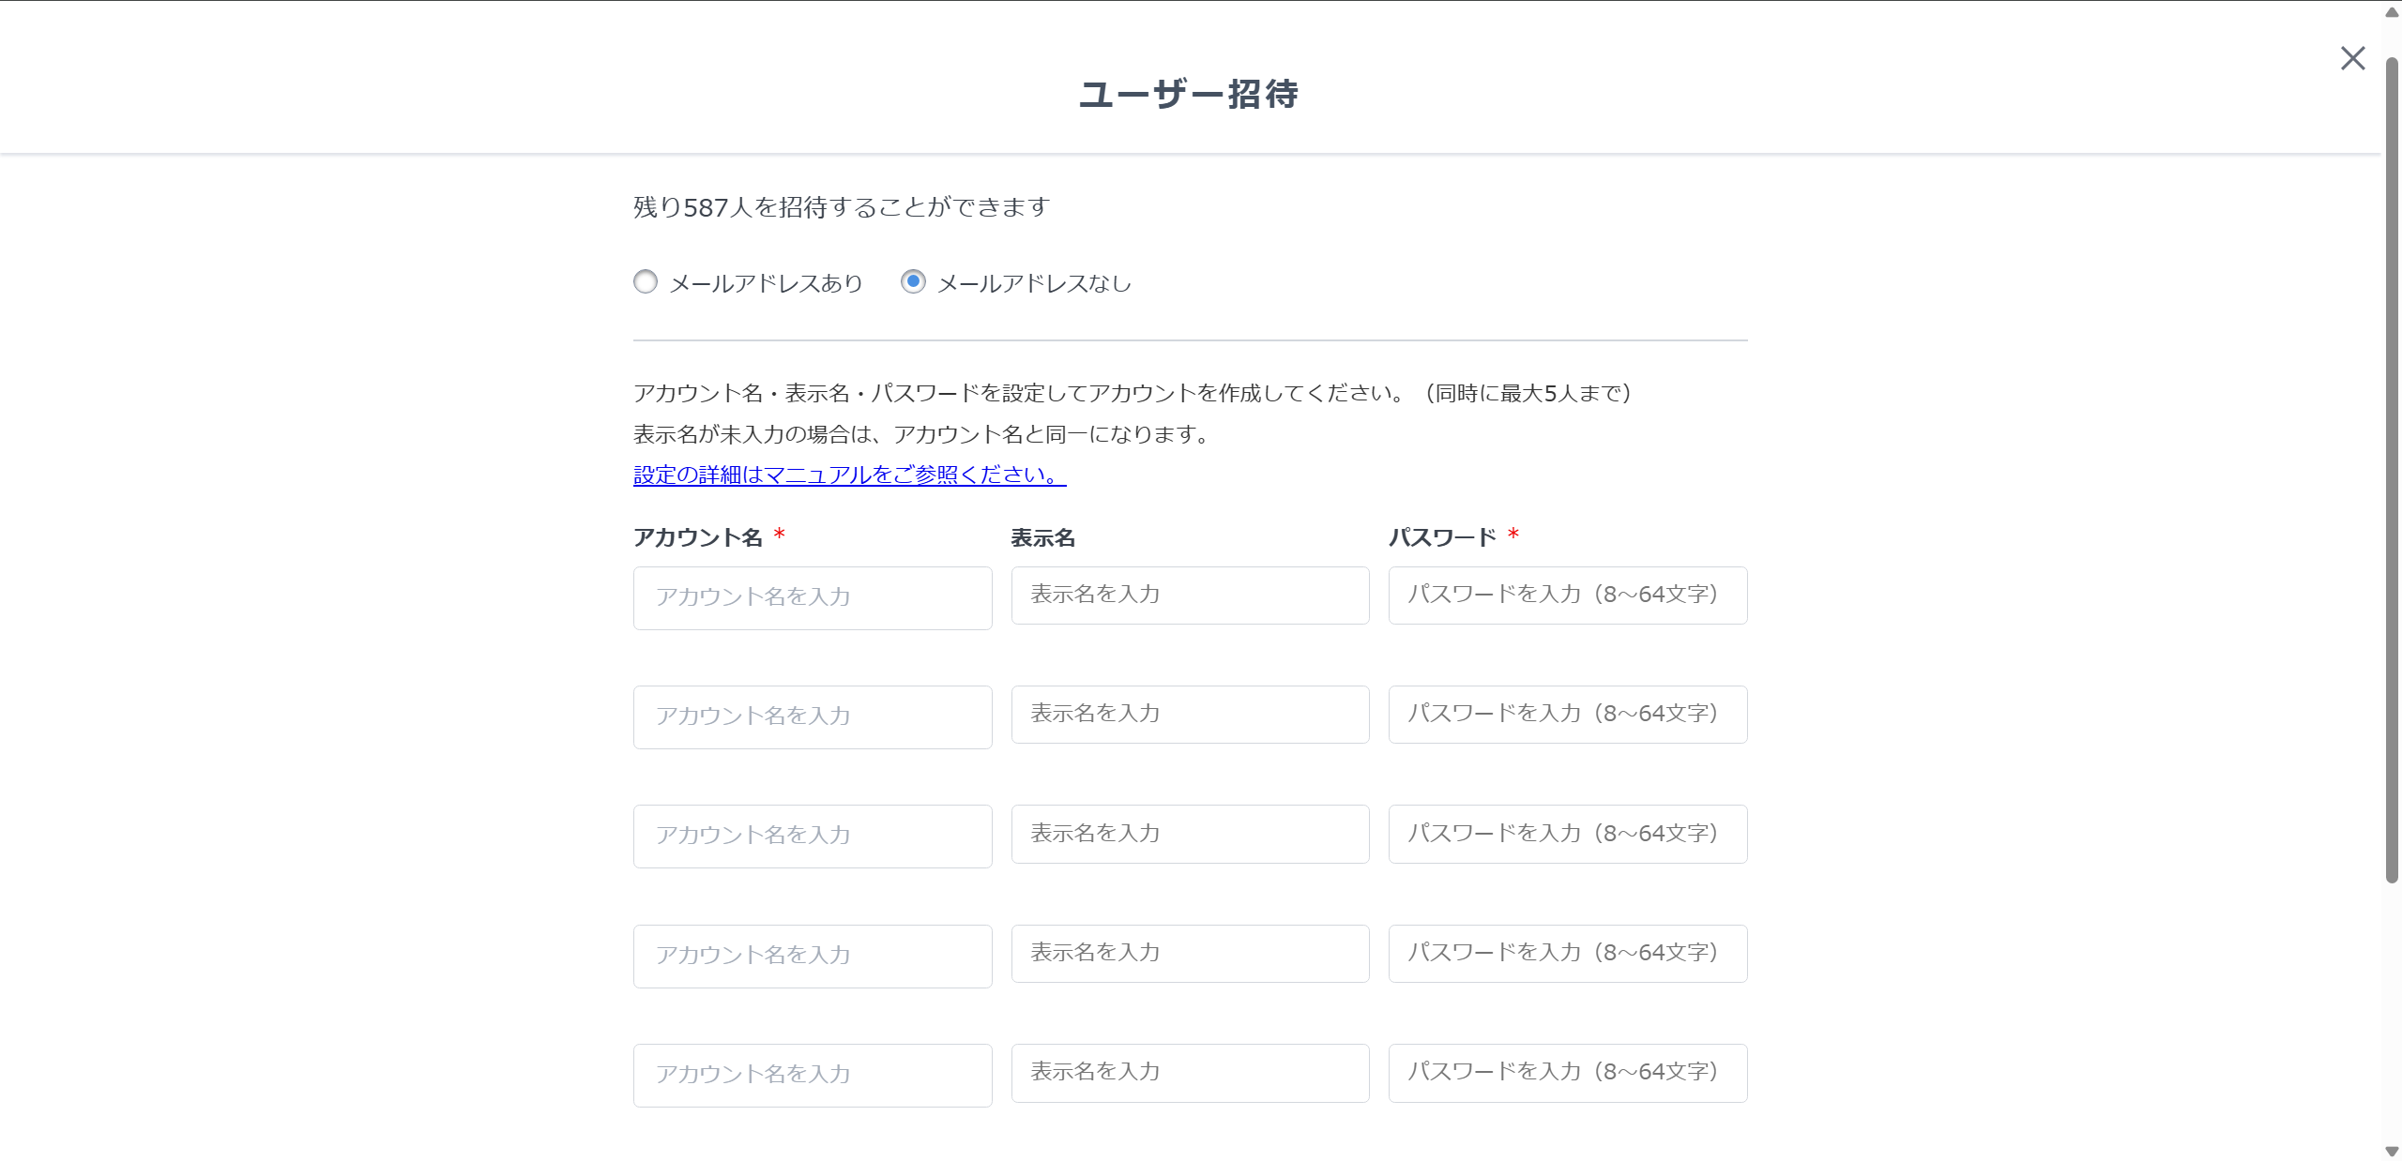The image size is (2402, 1161).
Task: Select third row 表示名 field
Action: click(1190, 834)
